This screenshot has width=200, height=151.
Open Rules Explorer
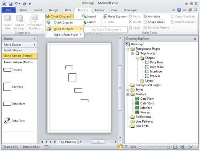click(115, 16)
